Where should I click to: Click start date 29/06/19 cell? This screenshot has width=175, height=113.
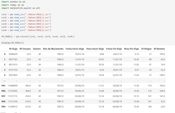click(x=80, y=86)
